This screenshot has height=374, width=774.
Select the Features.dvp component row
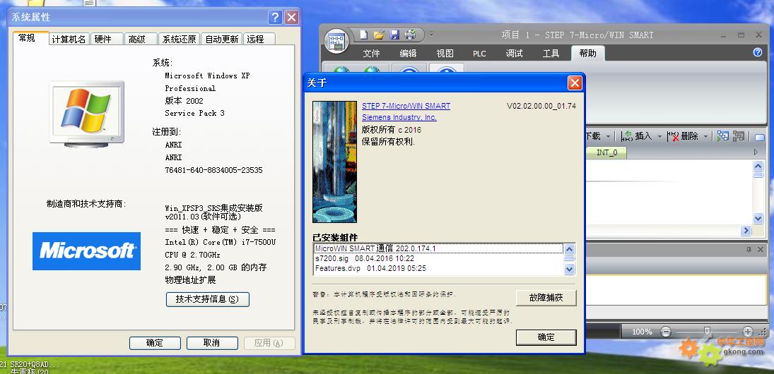point(438,269)
